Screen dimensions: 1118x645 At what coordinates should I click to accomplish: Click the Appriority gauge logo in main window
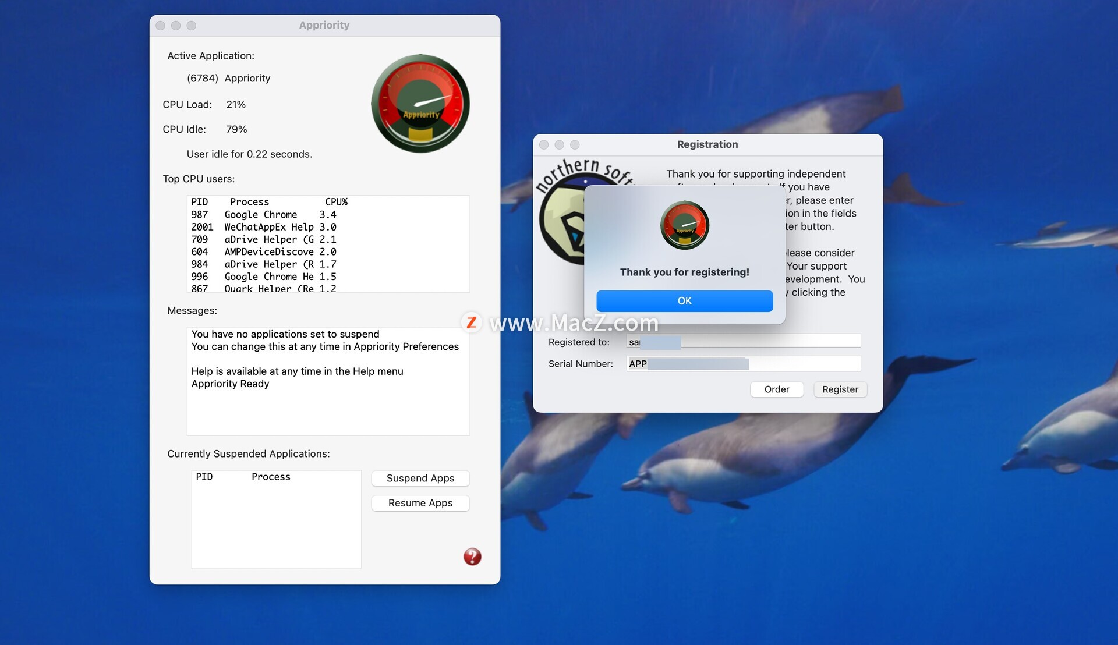pos(420,104)
